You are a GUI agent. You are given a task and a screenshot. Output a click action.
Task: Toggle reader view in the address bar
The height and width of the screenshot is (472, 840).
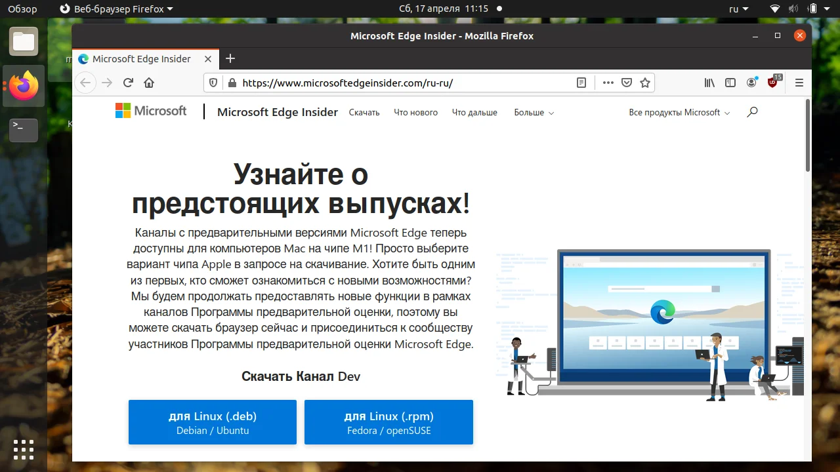click(x=581, y=83)
